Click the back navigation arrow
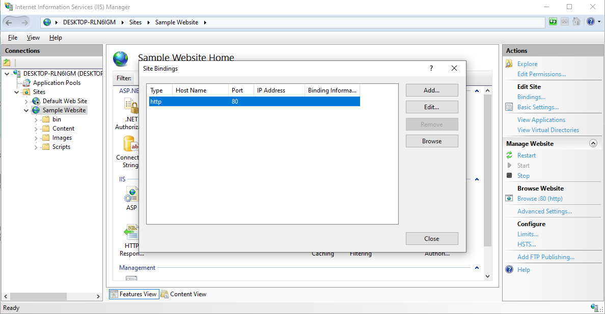Image resolution: width=605 pixels, height=314 pixels. [9, 23]
